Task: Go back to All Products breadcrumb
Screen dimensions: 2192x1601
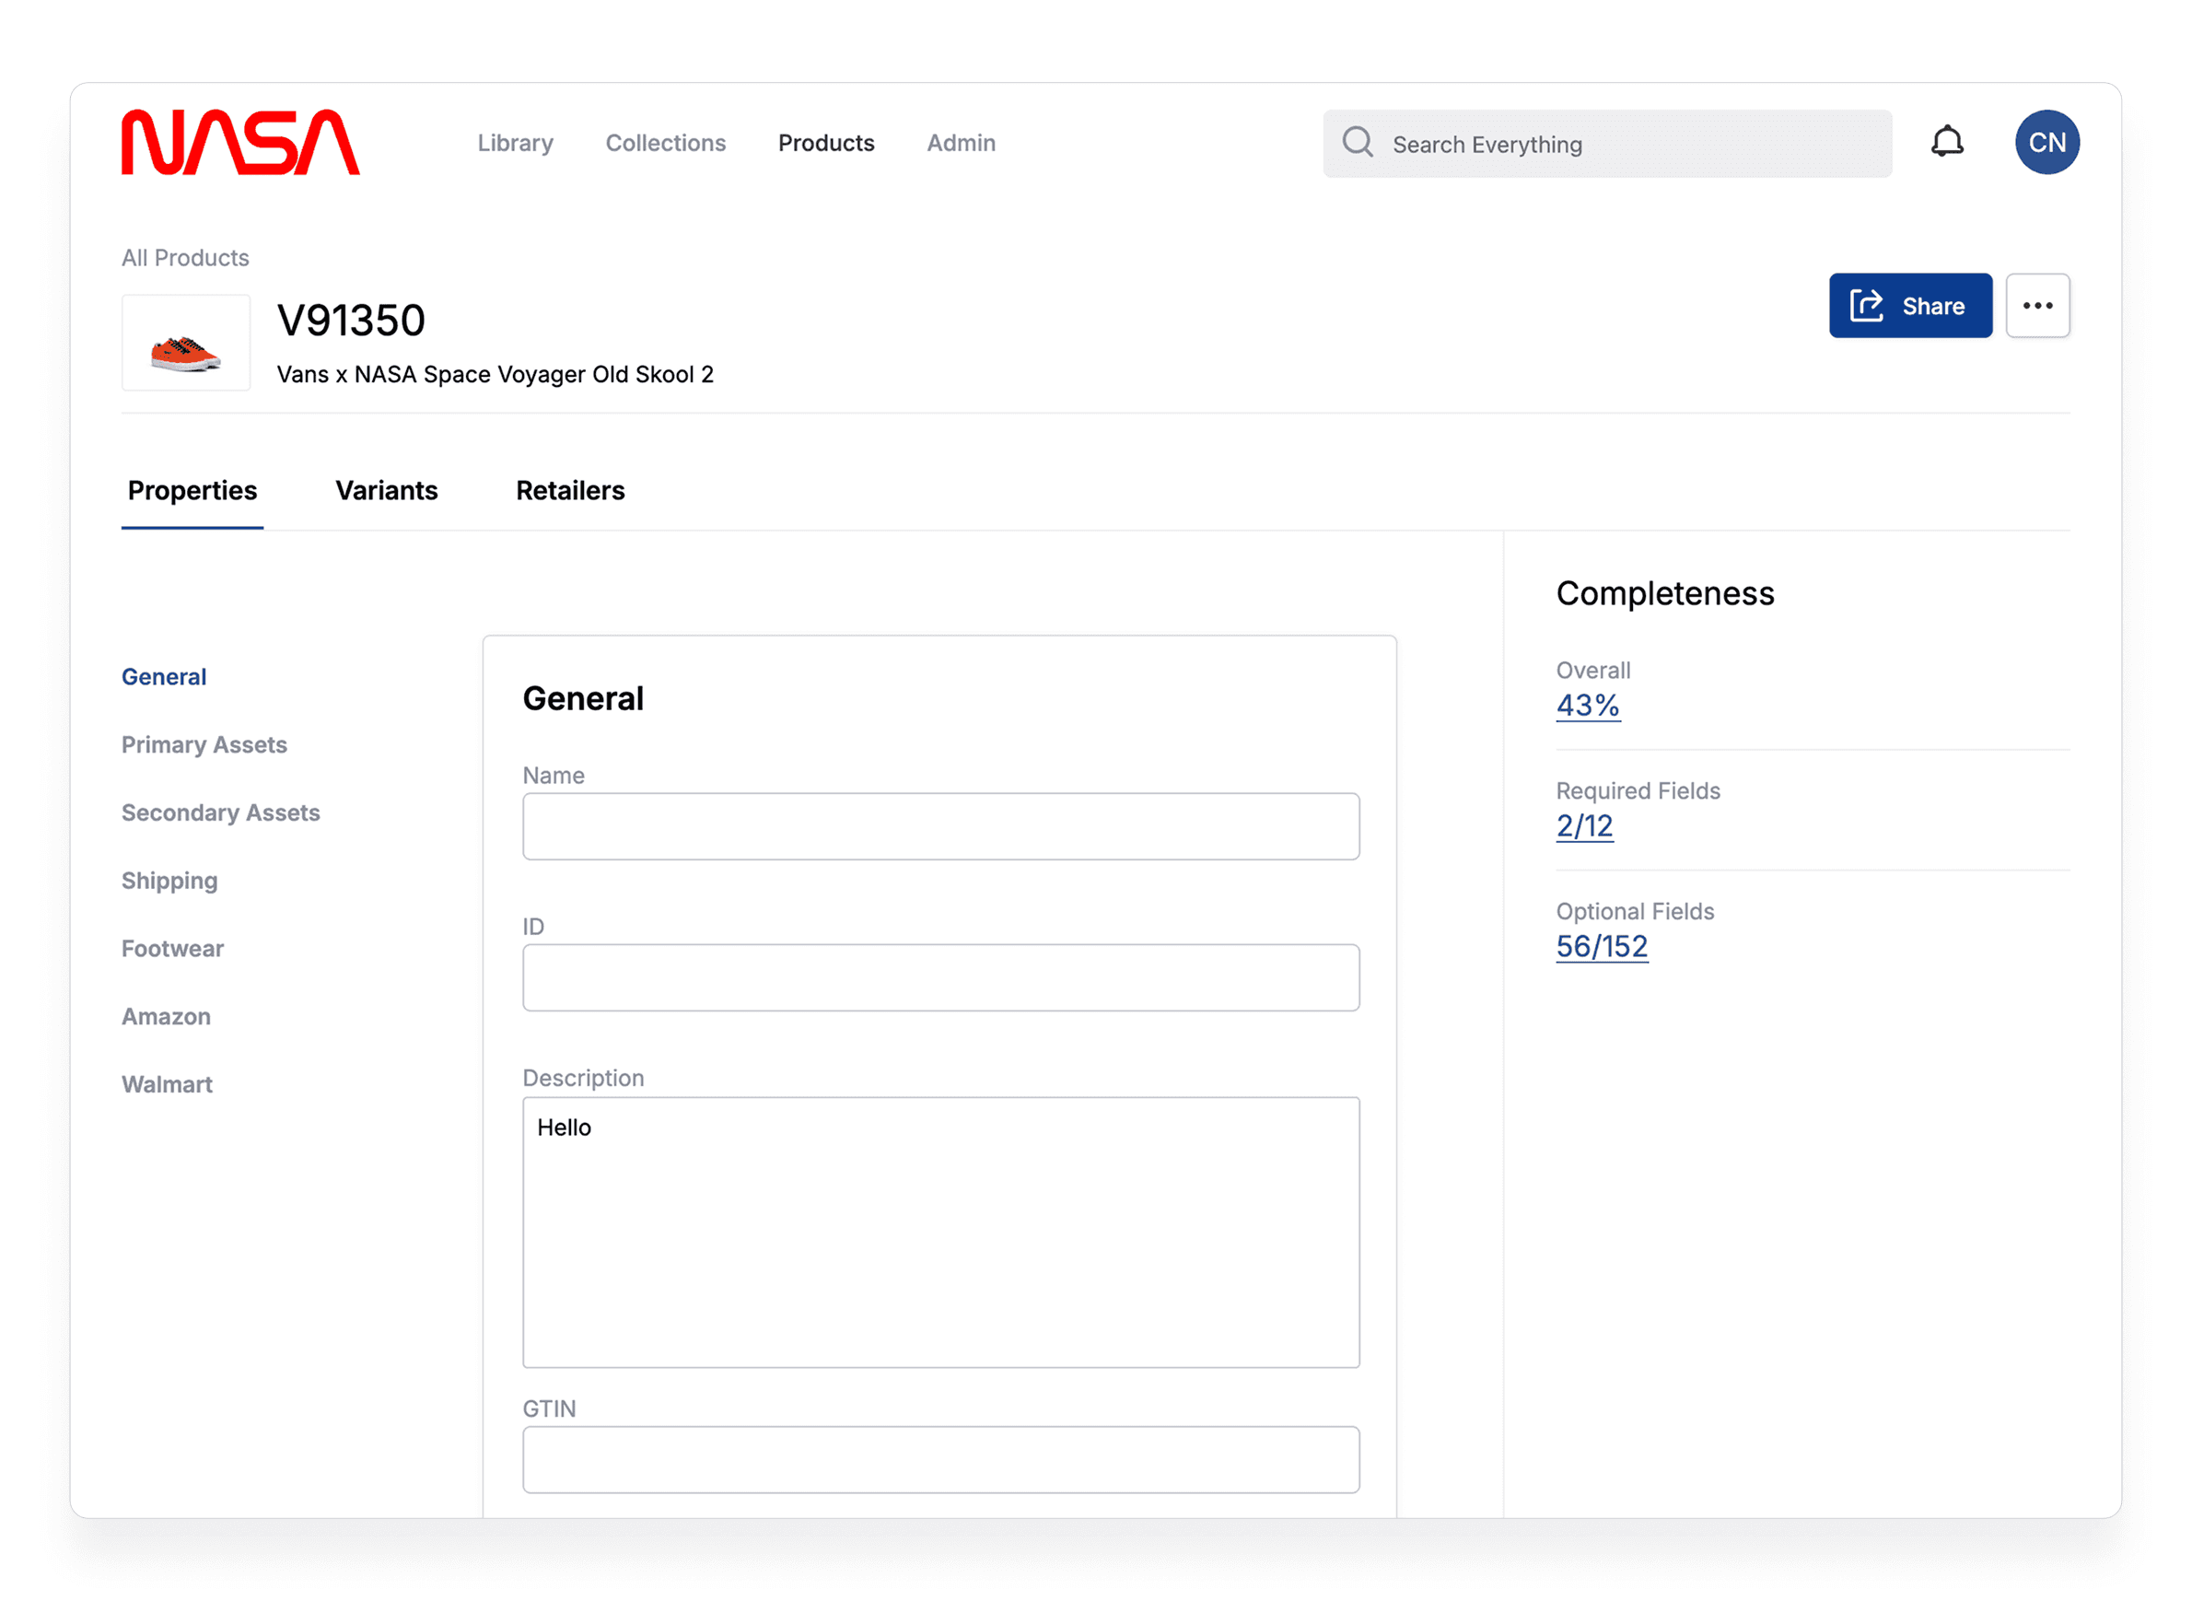Action: [185, 258]
